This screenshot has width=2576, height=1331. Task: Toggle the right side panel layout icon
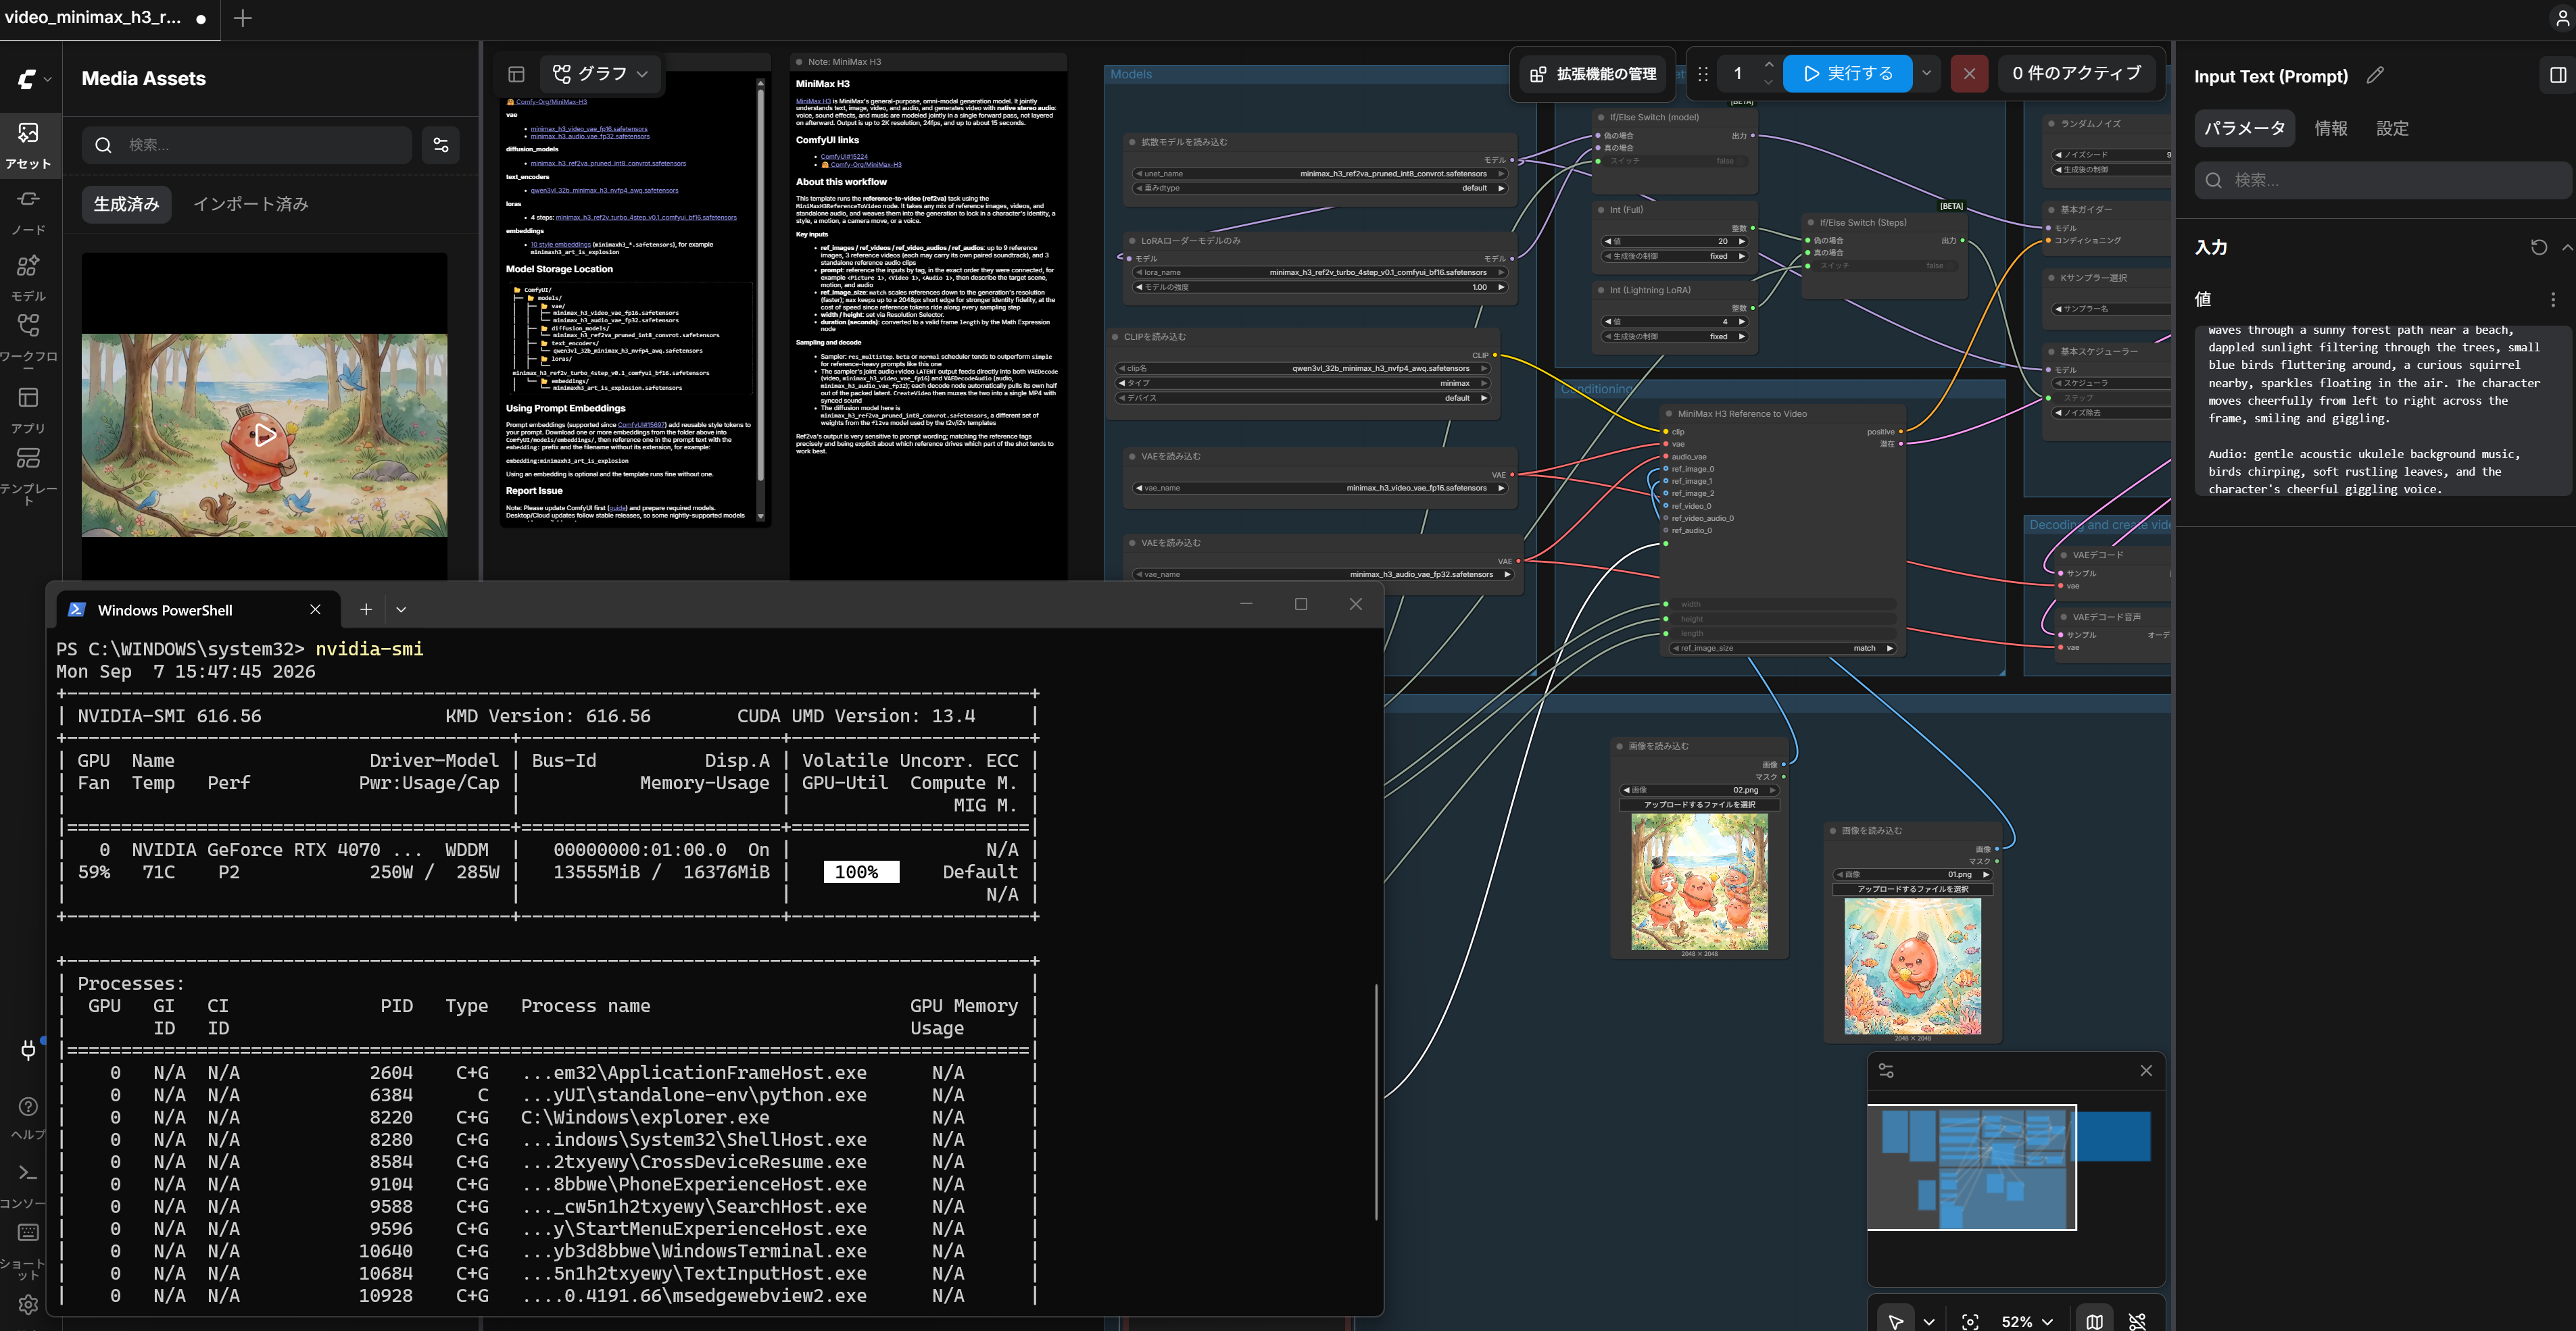(x=2557, y=75)
